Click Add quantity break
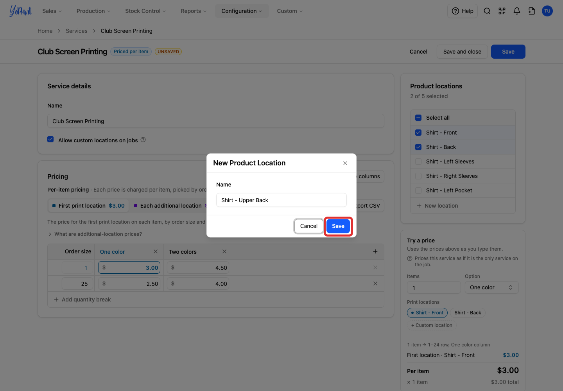The height and width of the screenshot is (391, 563). (82, 300)
